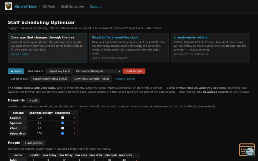Delete the John person row

[136, 160]
